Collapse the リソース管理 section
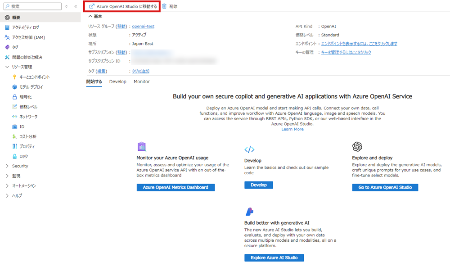450x271 pixels. 7,67
